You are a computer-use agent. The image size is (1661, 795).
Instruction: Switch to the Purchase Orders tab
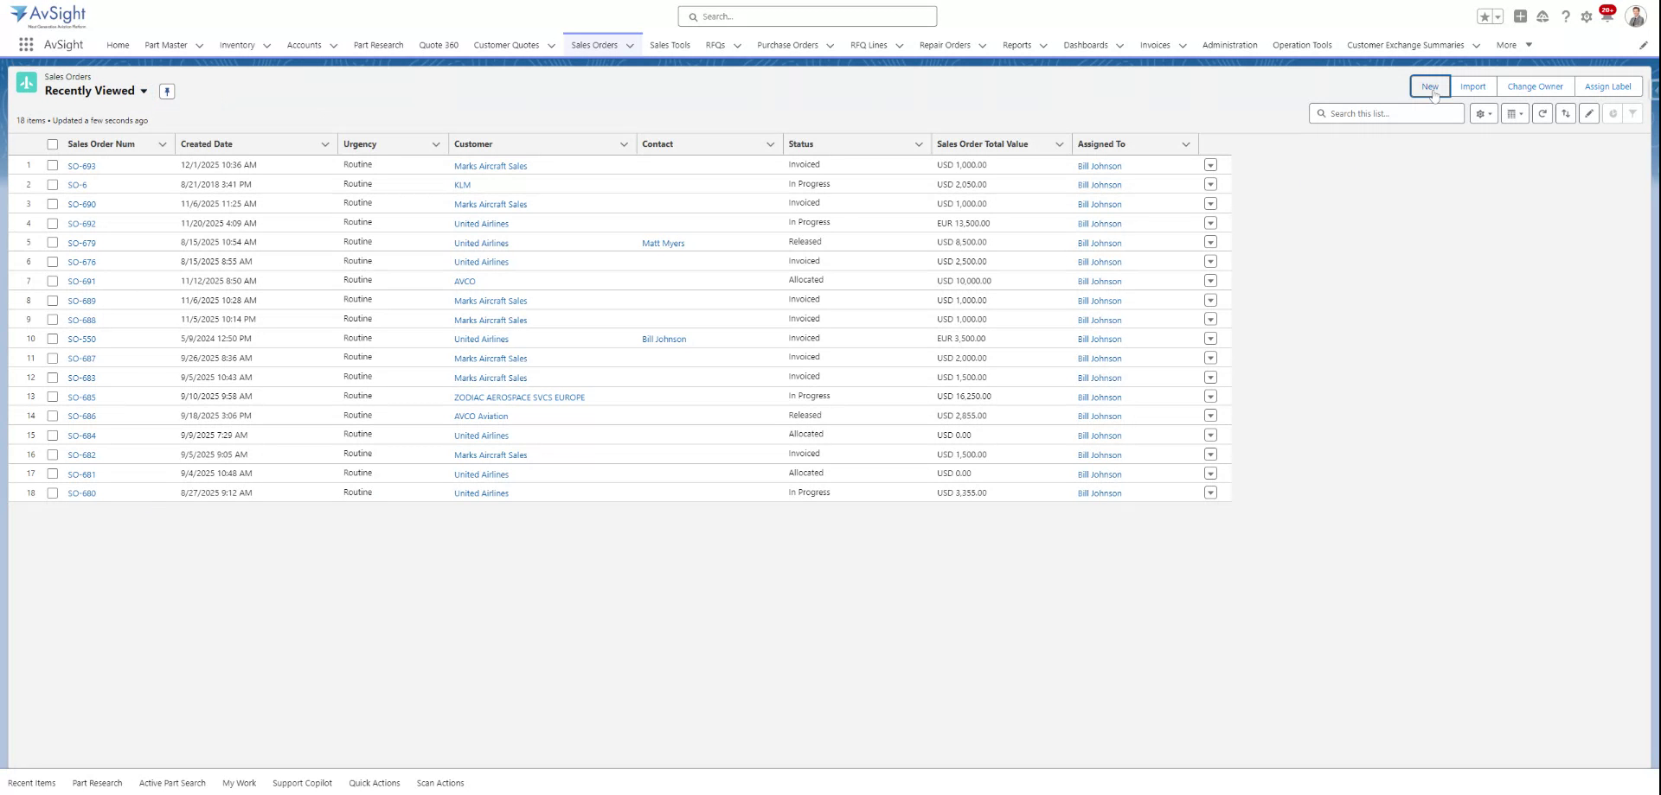789,45
